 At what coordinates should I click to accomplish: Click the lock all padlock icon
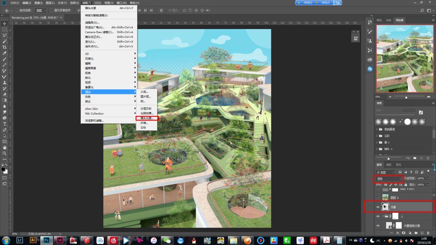tap(406, 185)
